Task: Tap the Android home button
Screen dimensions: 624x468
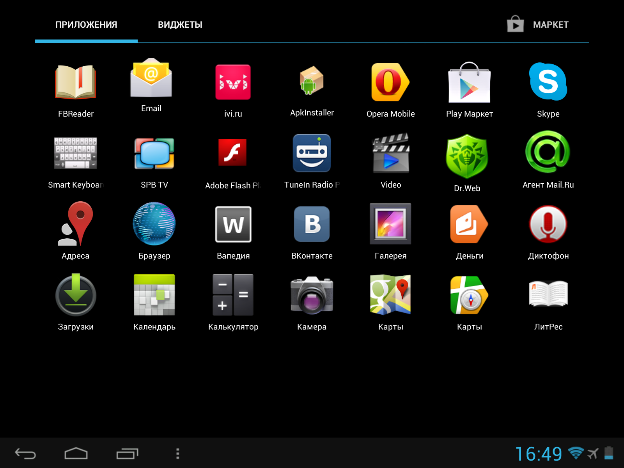Action: (76, 454)
